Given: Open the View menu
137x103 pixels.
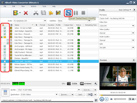Looking at the screenshot, I should (23, 6).
